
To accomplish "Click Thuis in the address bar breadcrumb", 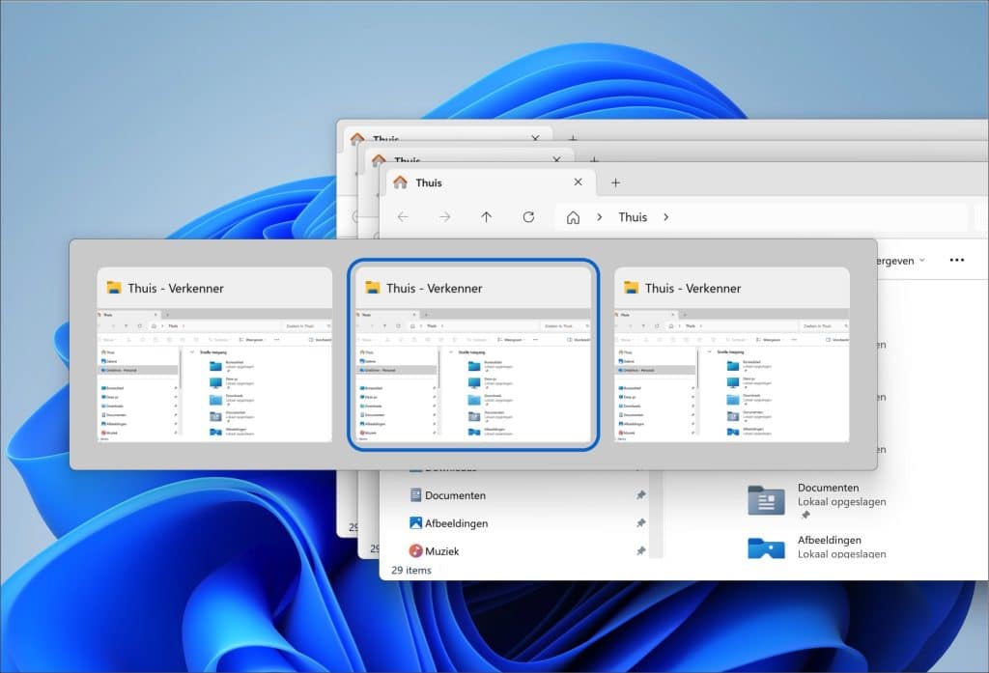I will coord(633,217).
